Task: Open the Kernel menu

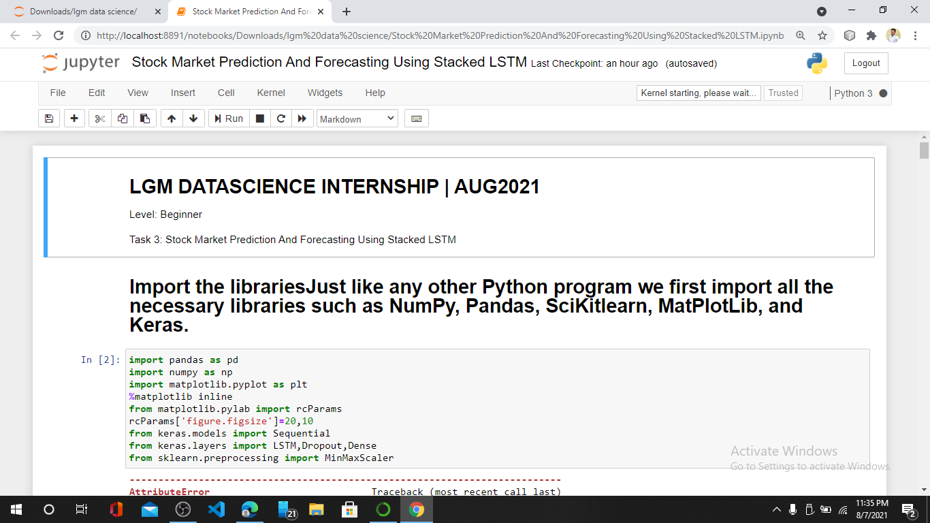Action: tap(270, 93)
